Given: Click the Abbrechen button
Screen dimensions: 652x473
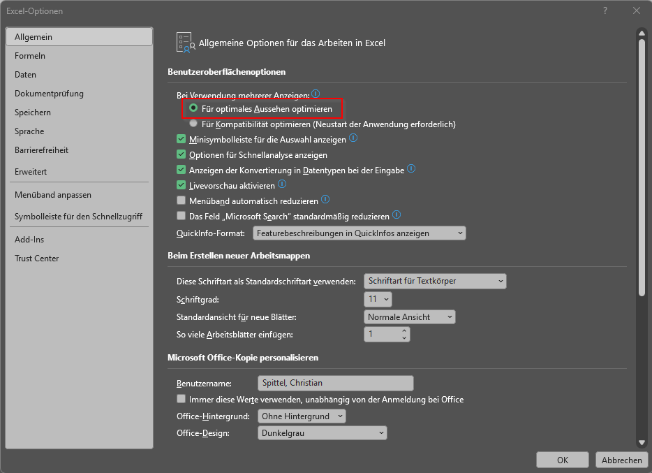Looking at the screenshot, I should pyautogui.click(x=622, y=460).
